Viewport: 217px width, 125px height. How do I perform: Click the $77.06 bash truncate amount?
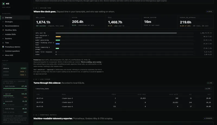click(x=24, y=86)
